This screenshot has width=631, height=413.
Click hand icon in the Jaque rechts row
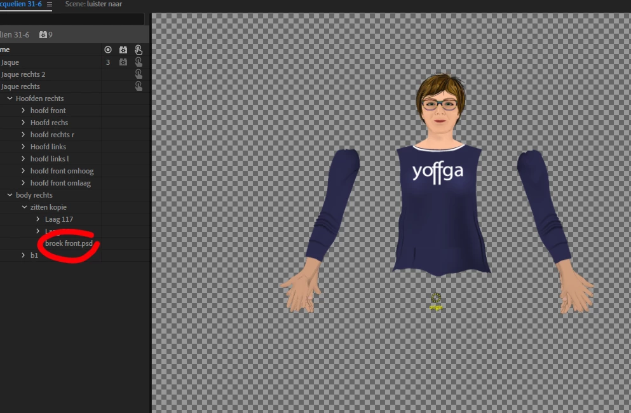point(139,86)
